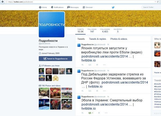
Task: Reload the page with the refresh icon
Action: 158,2
